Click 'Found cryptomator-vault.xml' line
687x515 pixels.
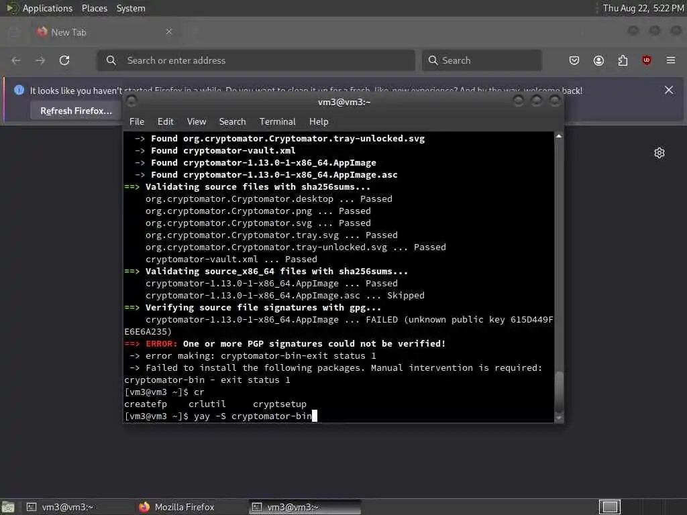(223, 151)
